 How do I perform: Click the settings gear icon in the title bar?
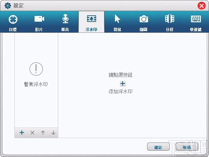pos(8,6)
